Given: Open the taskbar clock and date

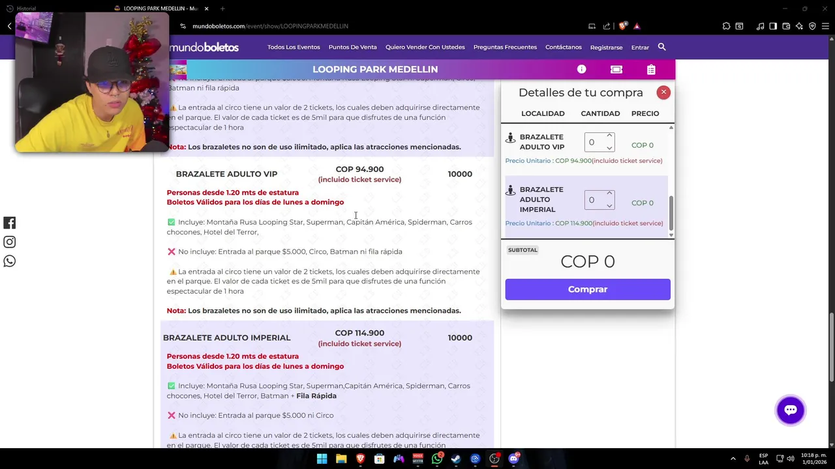Looking at the screenshot, I should click(813, 459).
